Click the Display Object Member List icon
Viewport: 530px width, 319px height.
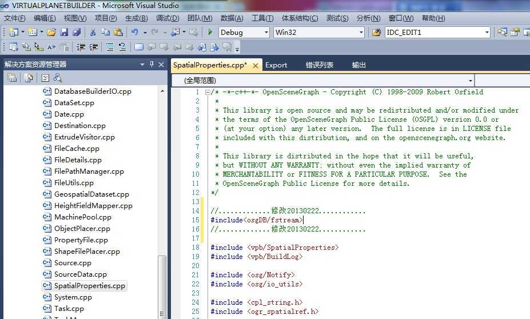tap(14, 47)
